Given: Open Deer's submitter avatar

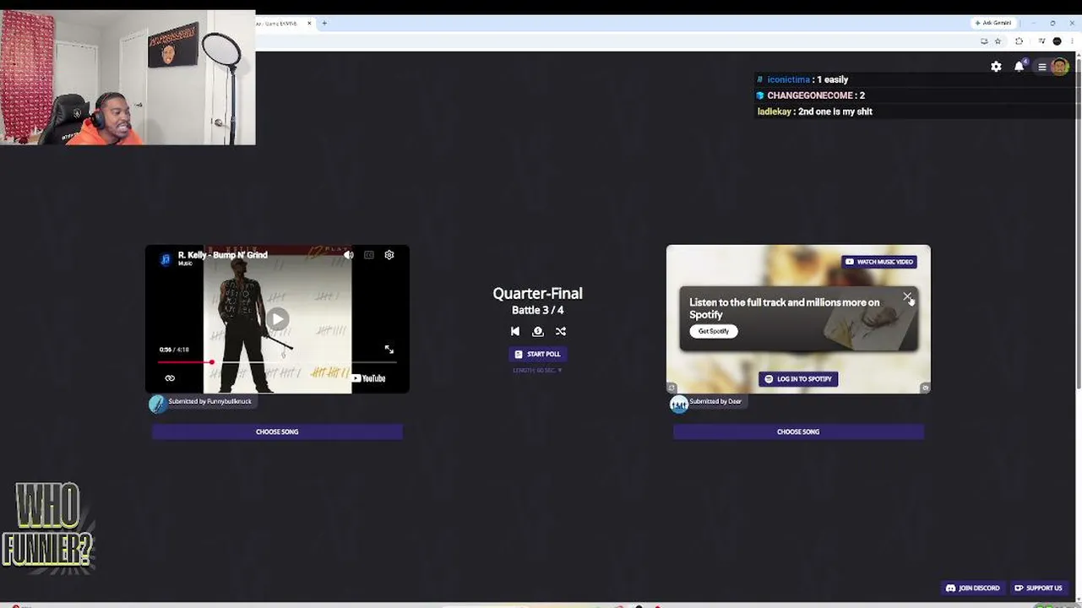Looking at the screenshot, I should pos(678,404).
